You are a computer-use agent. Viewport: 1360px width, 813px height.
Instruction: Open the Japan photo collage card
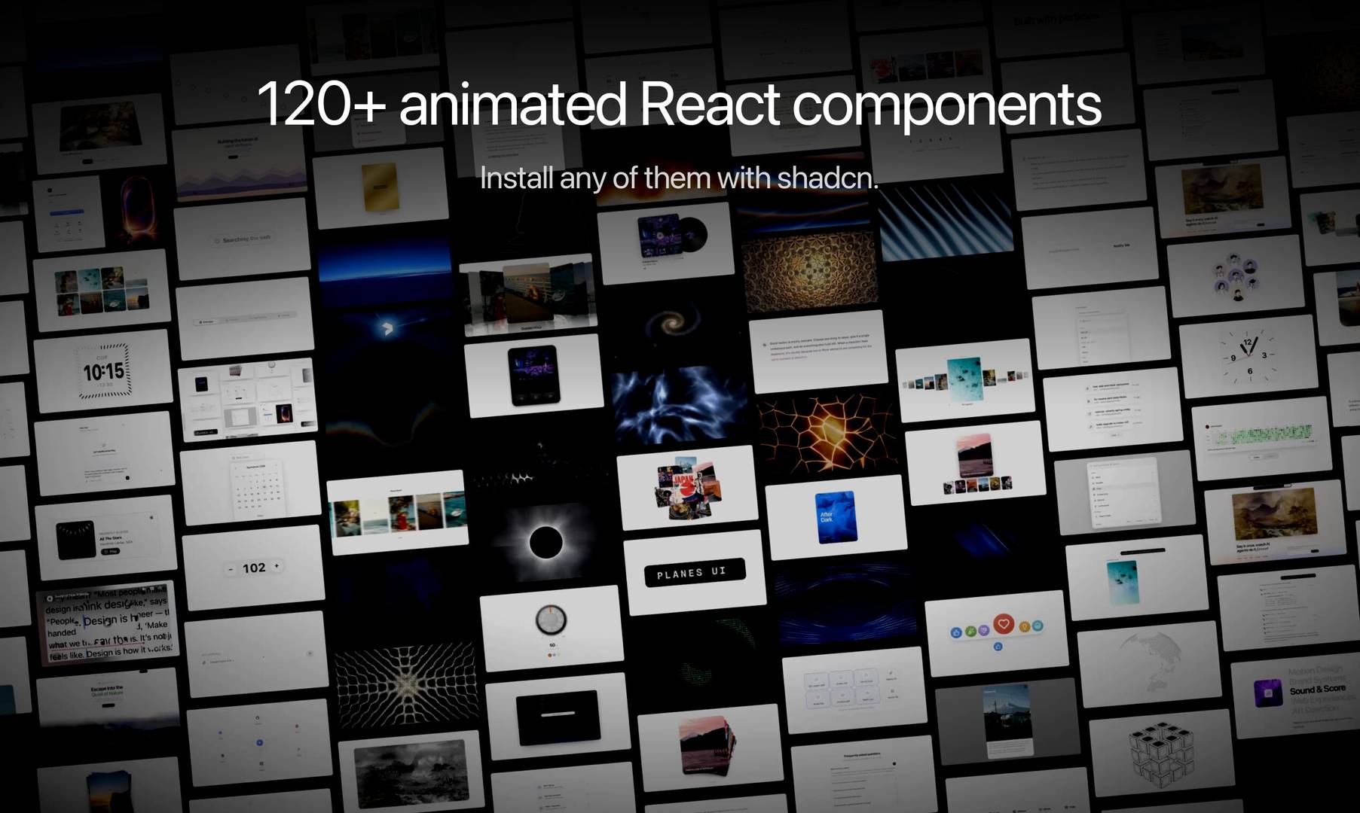click(686, 488)
